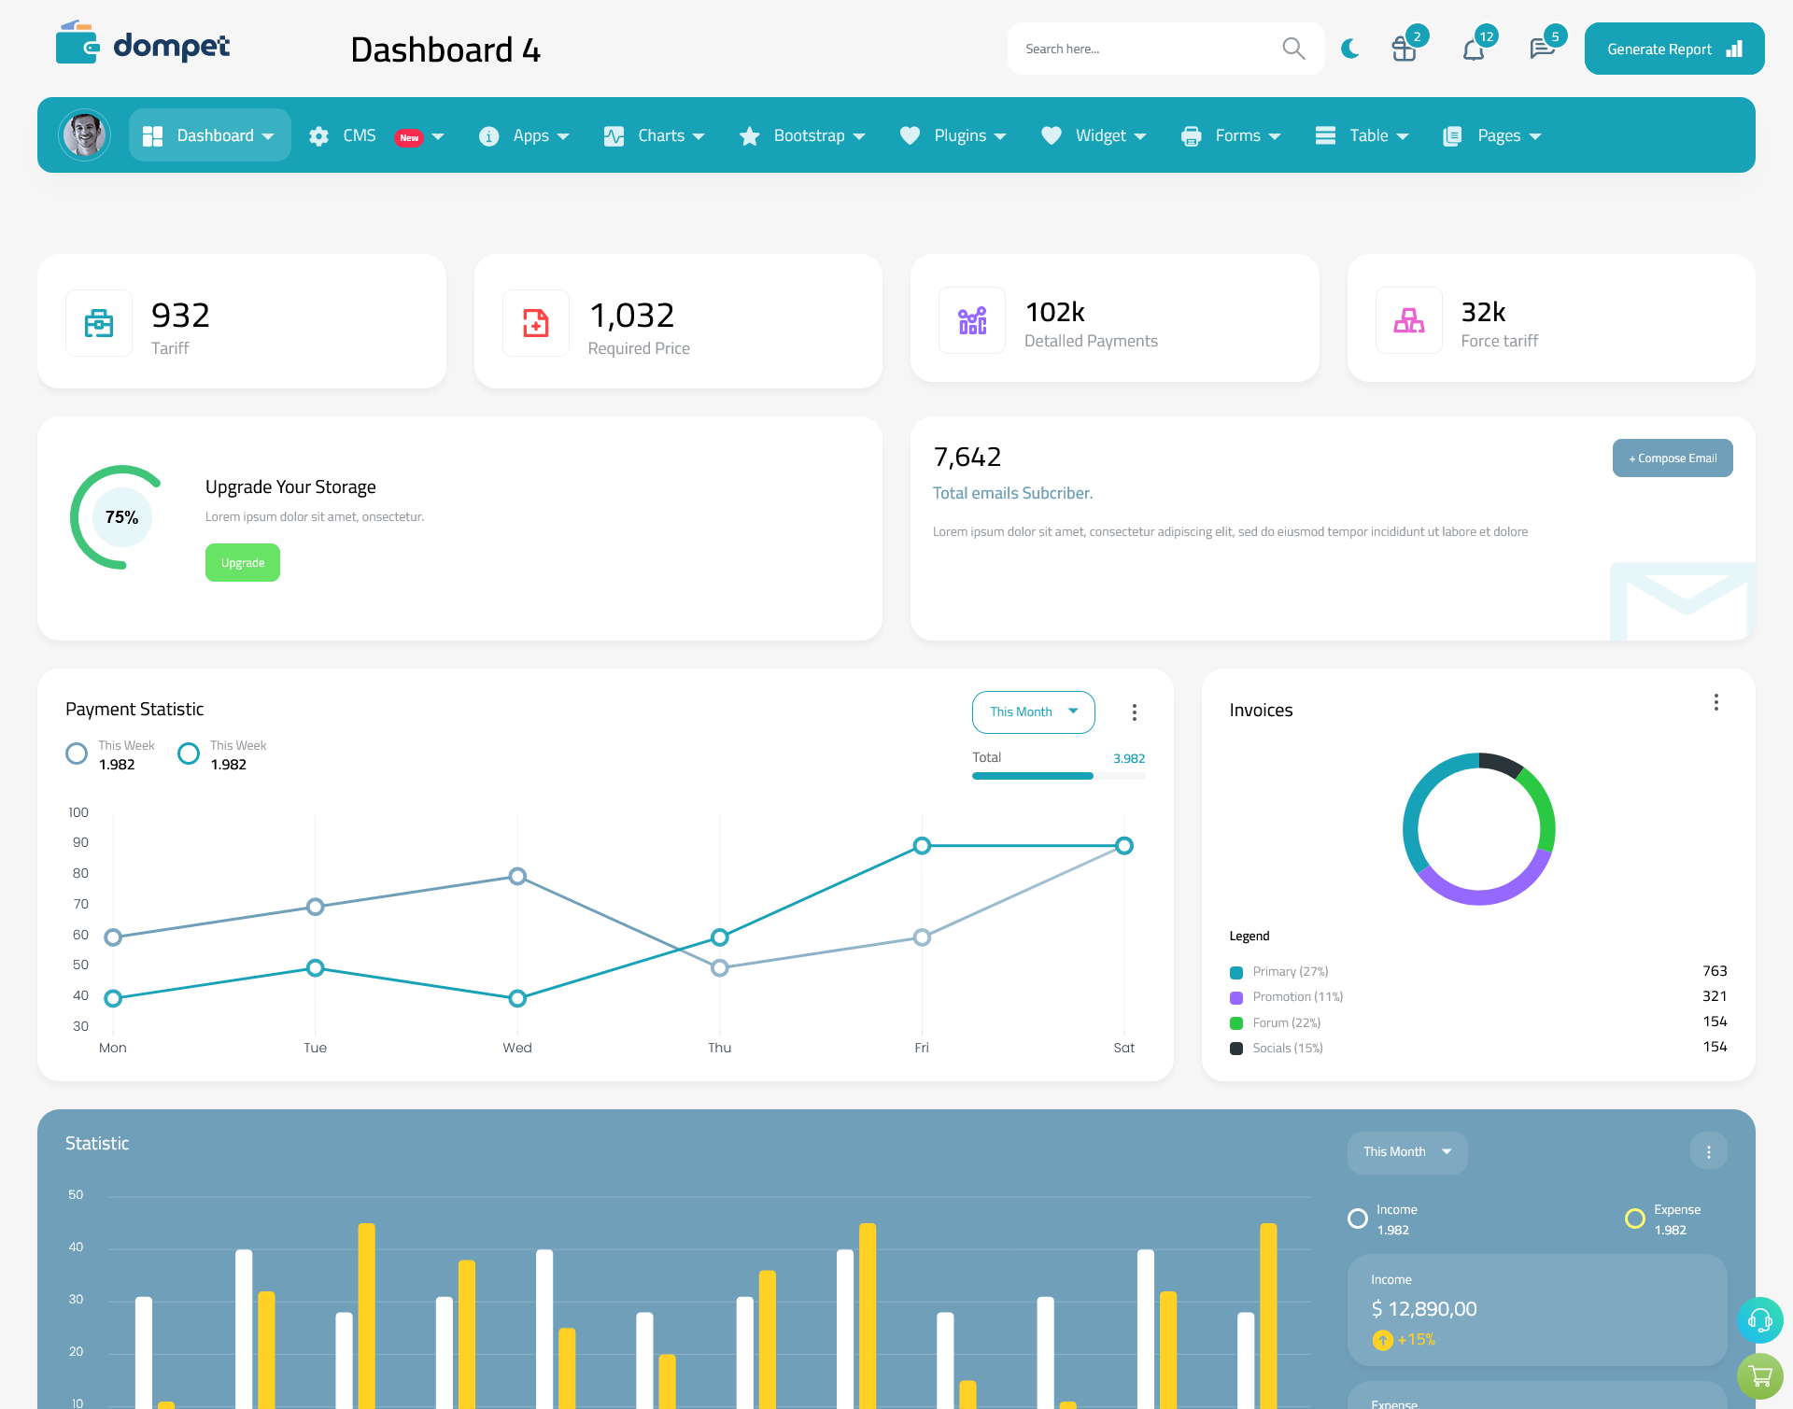The height and width of the screenshot is (1409, 1793).
Task: Click the Tariff briefcase icon
Action: 99,322
